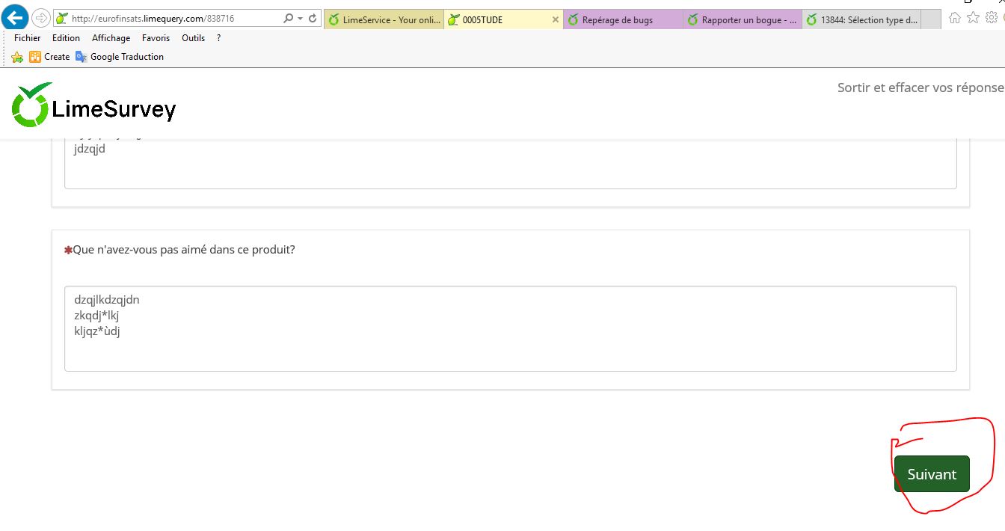Screen dimensions: 1005x531
Task: Click the add-to-favorites-bar star icon
Action: point(17,57)
